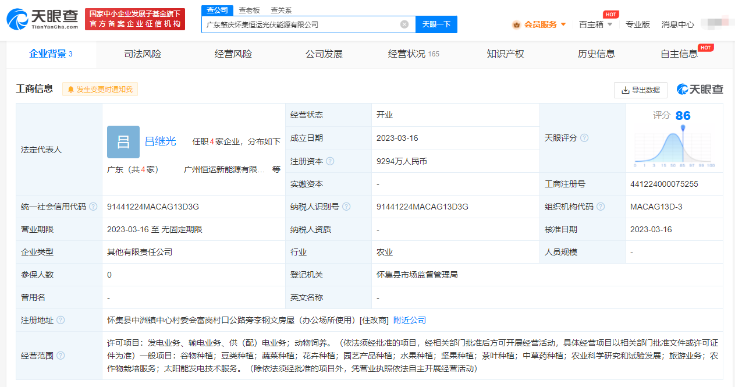Open the 知识产权 tab

coord(506,54)
